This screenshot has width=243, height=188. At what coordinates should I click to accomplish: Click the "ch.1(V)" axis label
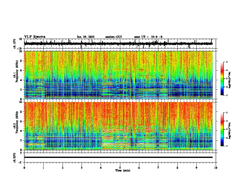pos(15,44)
